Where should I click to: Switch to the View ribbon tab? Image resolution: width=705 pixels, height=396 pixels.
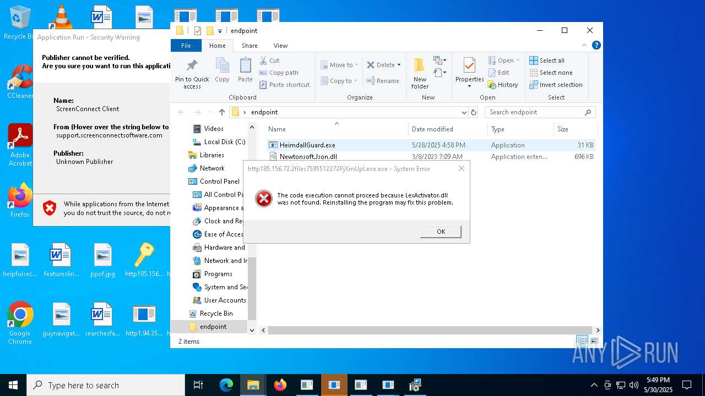[280, 46]
